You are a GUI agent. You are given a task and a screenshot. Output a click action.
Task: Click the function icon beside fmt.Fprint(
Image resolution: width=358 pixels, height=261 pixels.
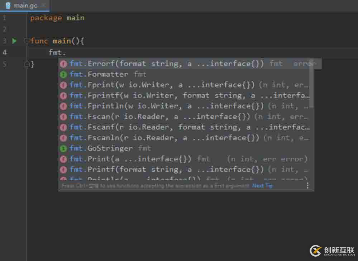[x=63, y=85]
